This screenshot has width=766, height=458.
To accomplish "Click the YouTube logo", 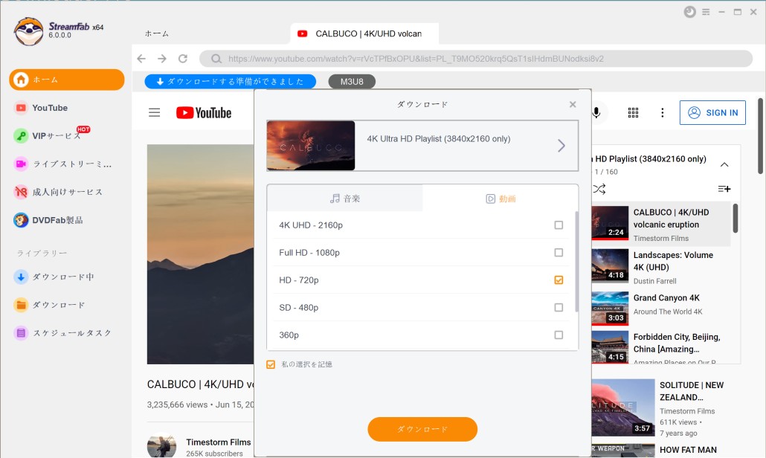I will point(204,113).
